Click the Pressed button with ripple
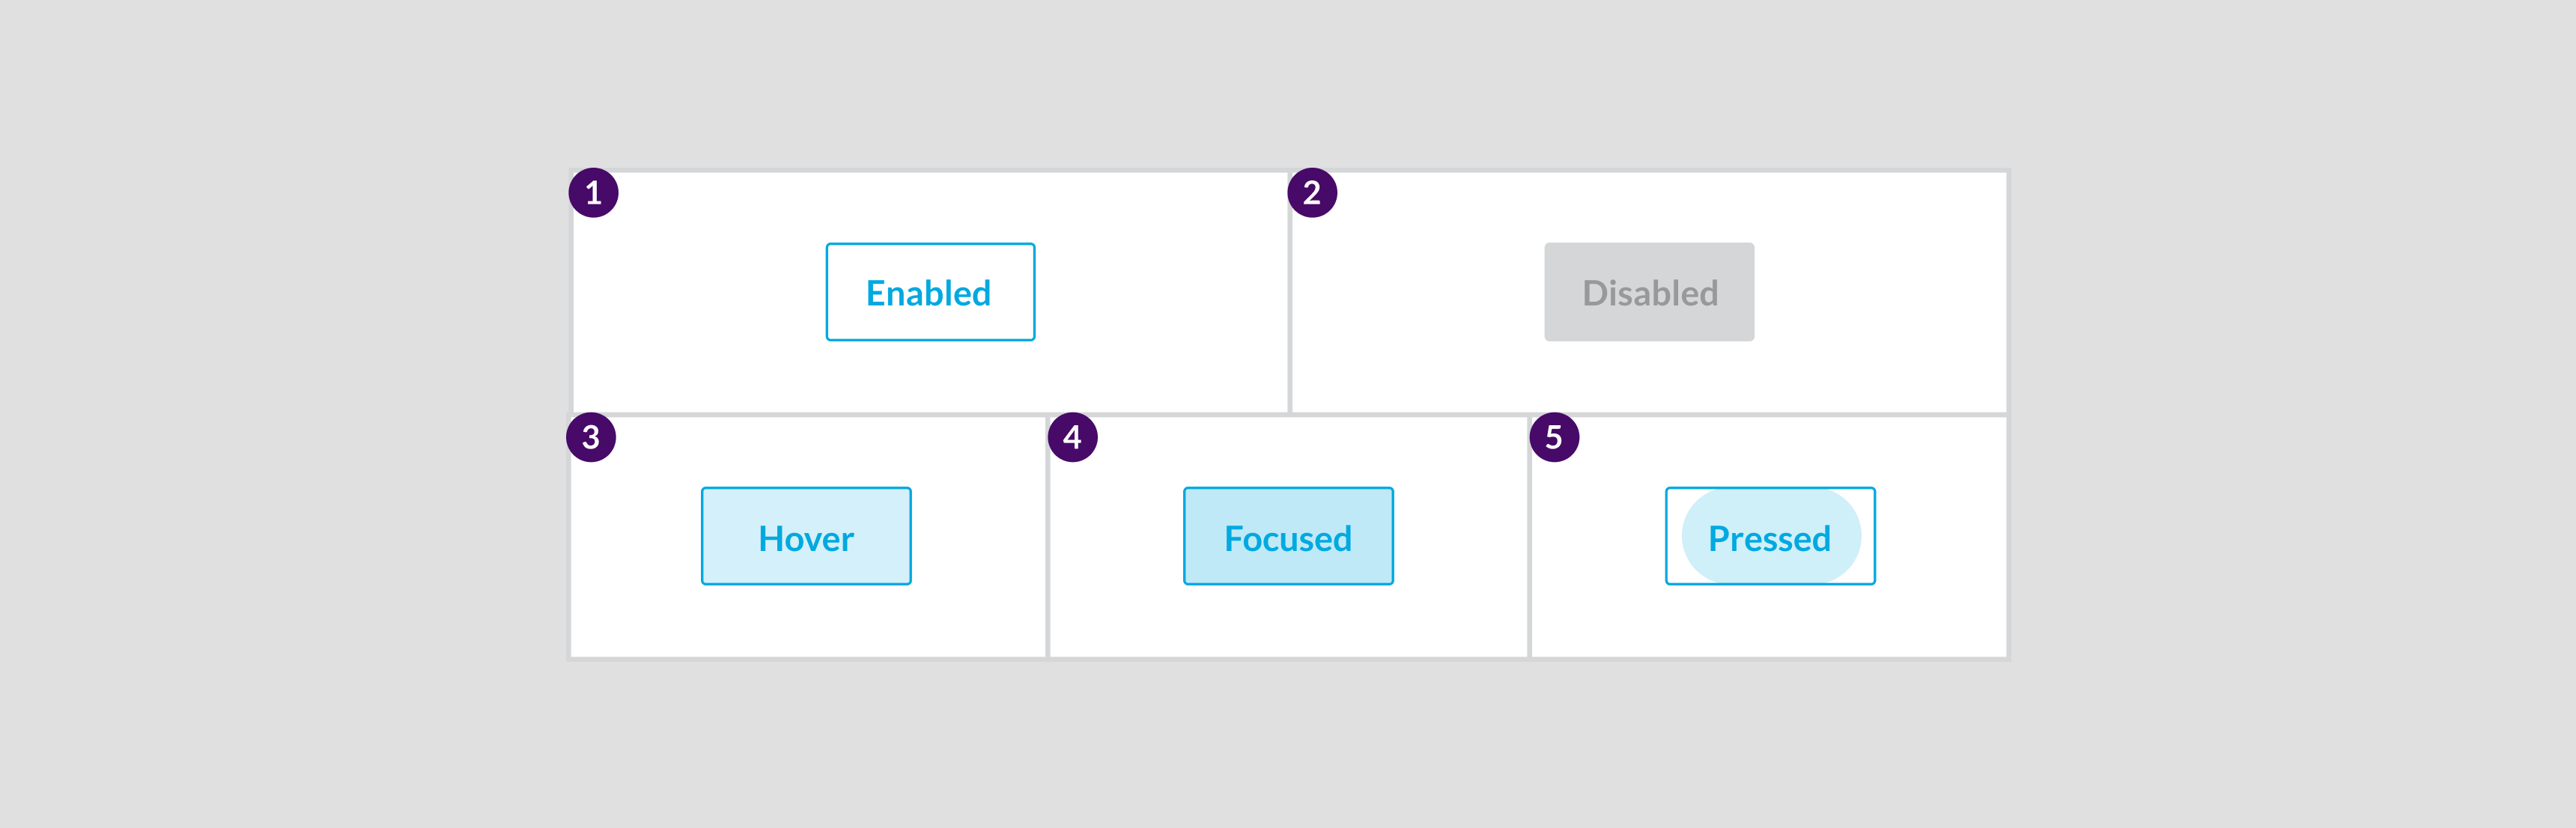This screenshot has height=828, width=2576. 1770,537
